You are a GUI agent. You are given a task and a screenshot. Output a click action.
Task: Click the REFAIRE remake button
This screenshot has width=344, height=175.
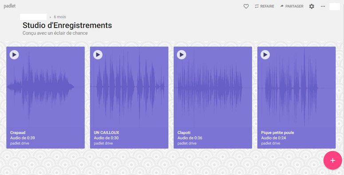click(x=265, y=6)
